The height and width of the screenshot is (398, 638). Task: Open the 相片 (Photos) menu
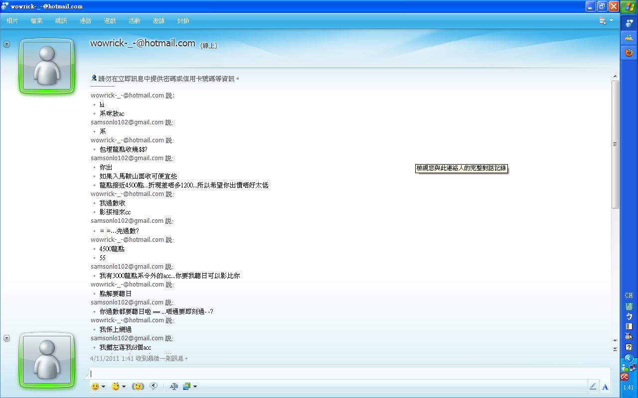12,21
